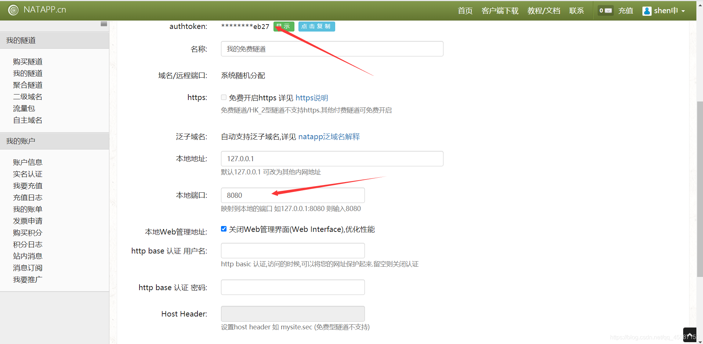This screenshot has width=703, height=344.
Task: Click the 本地地址 field showing 127.0.0.1
Action: [332, 159]
